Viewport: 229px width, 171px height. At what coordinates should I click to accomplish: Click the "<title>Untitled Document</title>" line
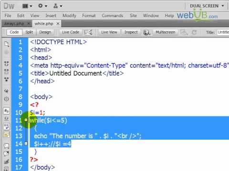[77, 73]
